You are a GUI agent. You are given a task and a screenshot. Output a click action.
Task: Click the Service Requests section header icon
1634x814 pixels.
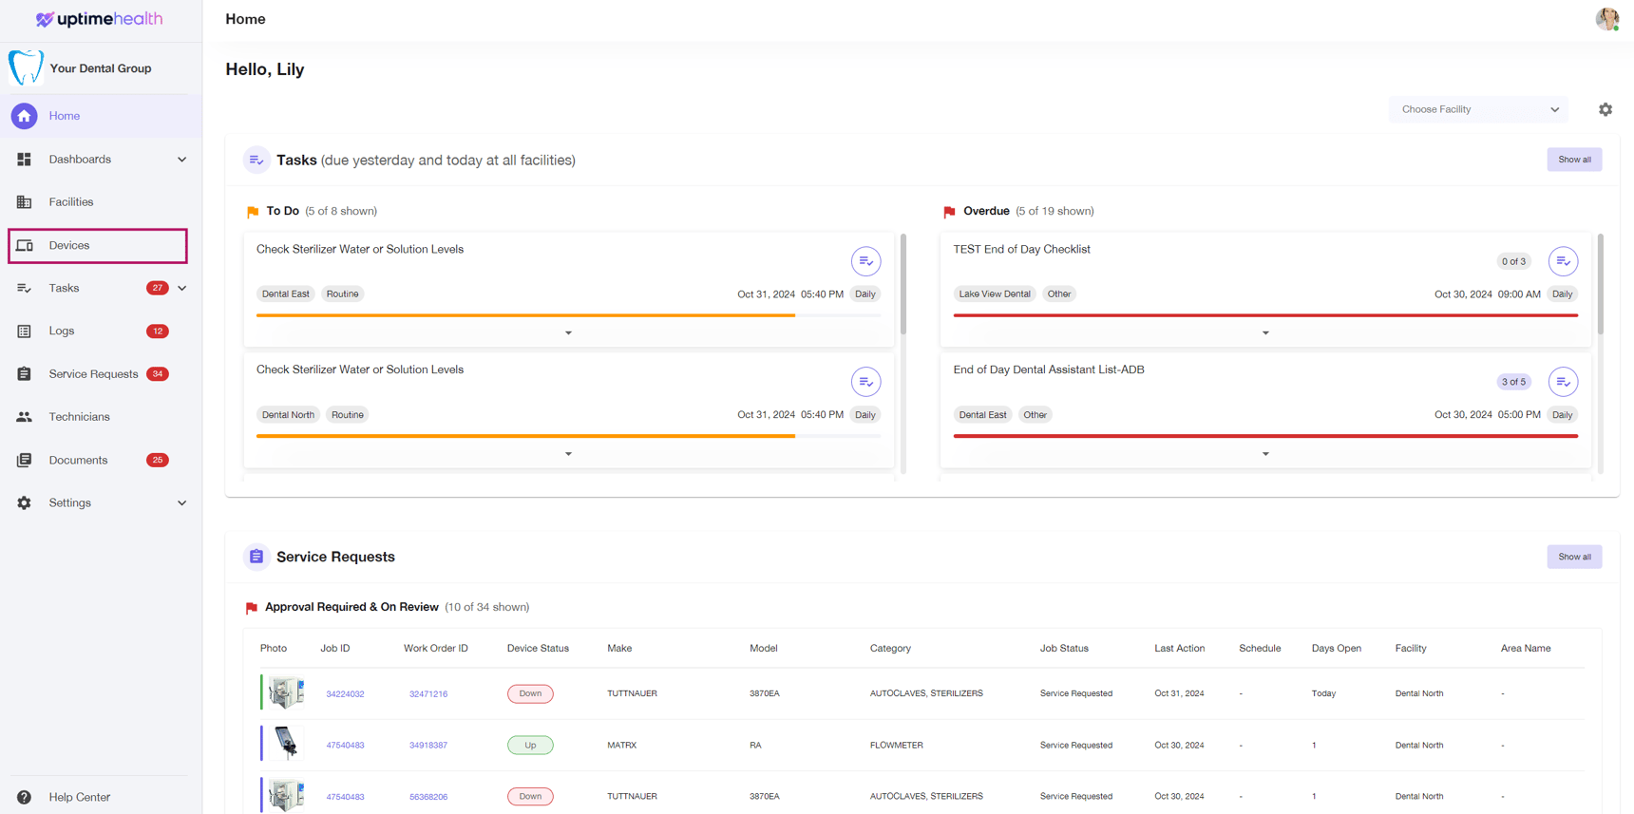[x=256, y=557]
